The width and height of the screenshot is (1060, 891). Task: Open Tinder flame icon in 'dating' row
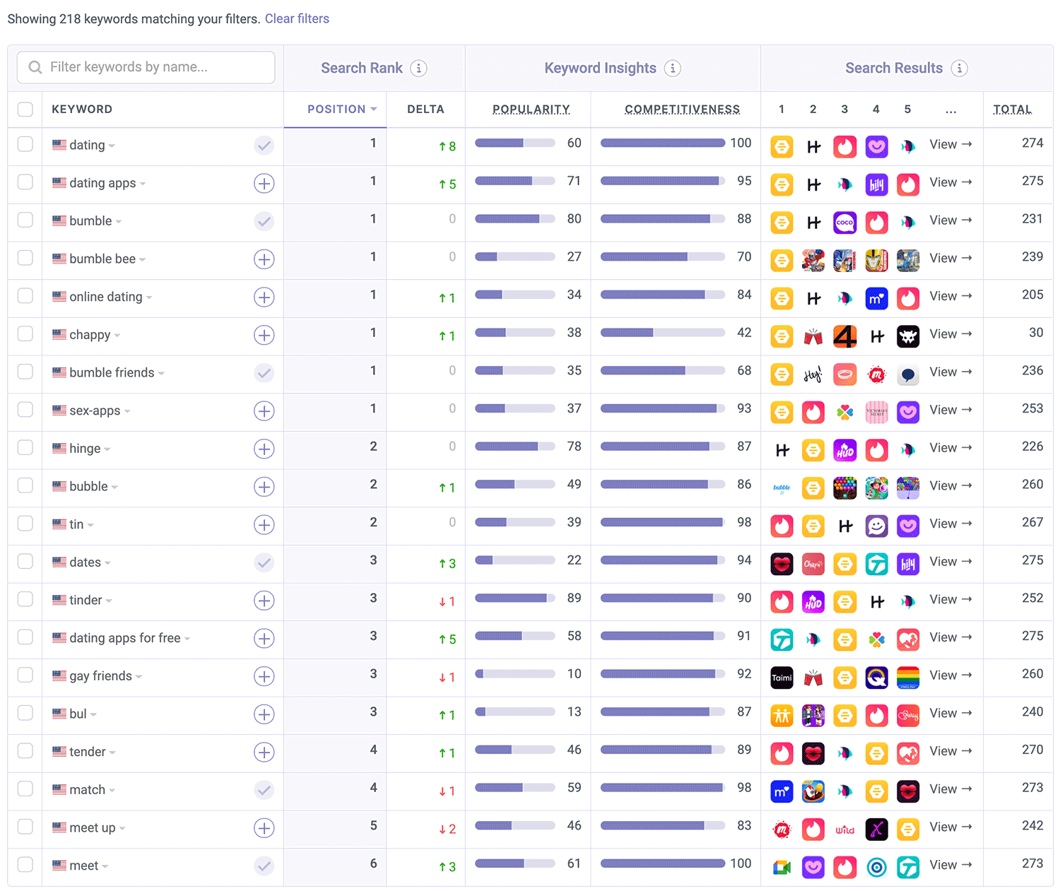pos(845,146)
